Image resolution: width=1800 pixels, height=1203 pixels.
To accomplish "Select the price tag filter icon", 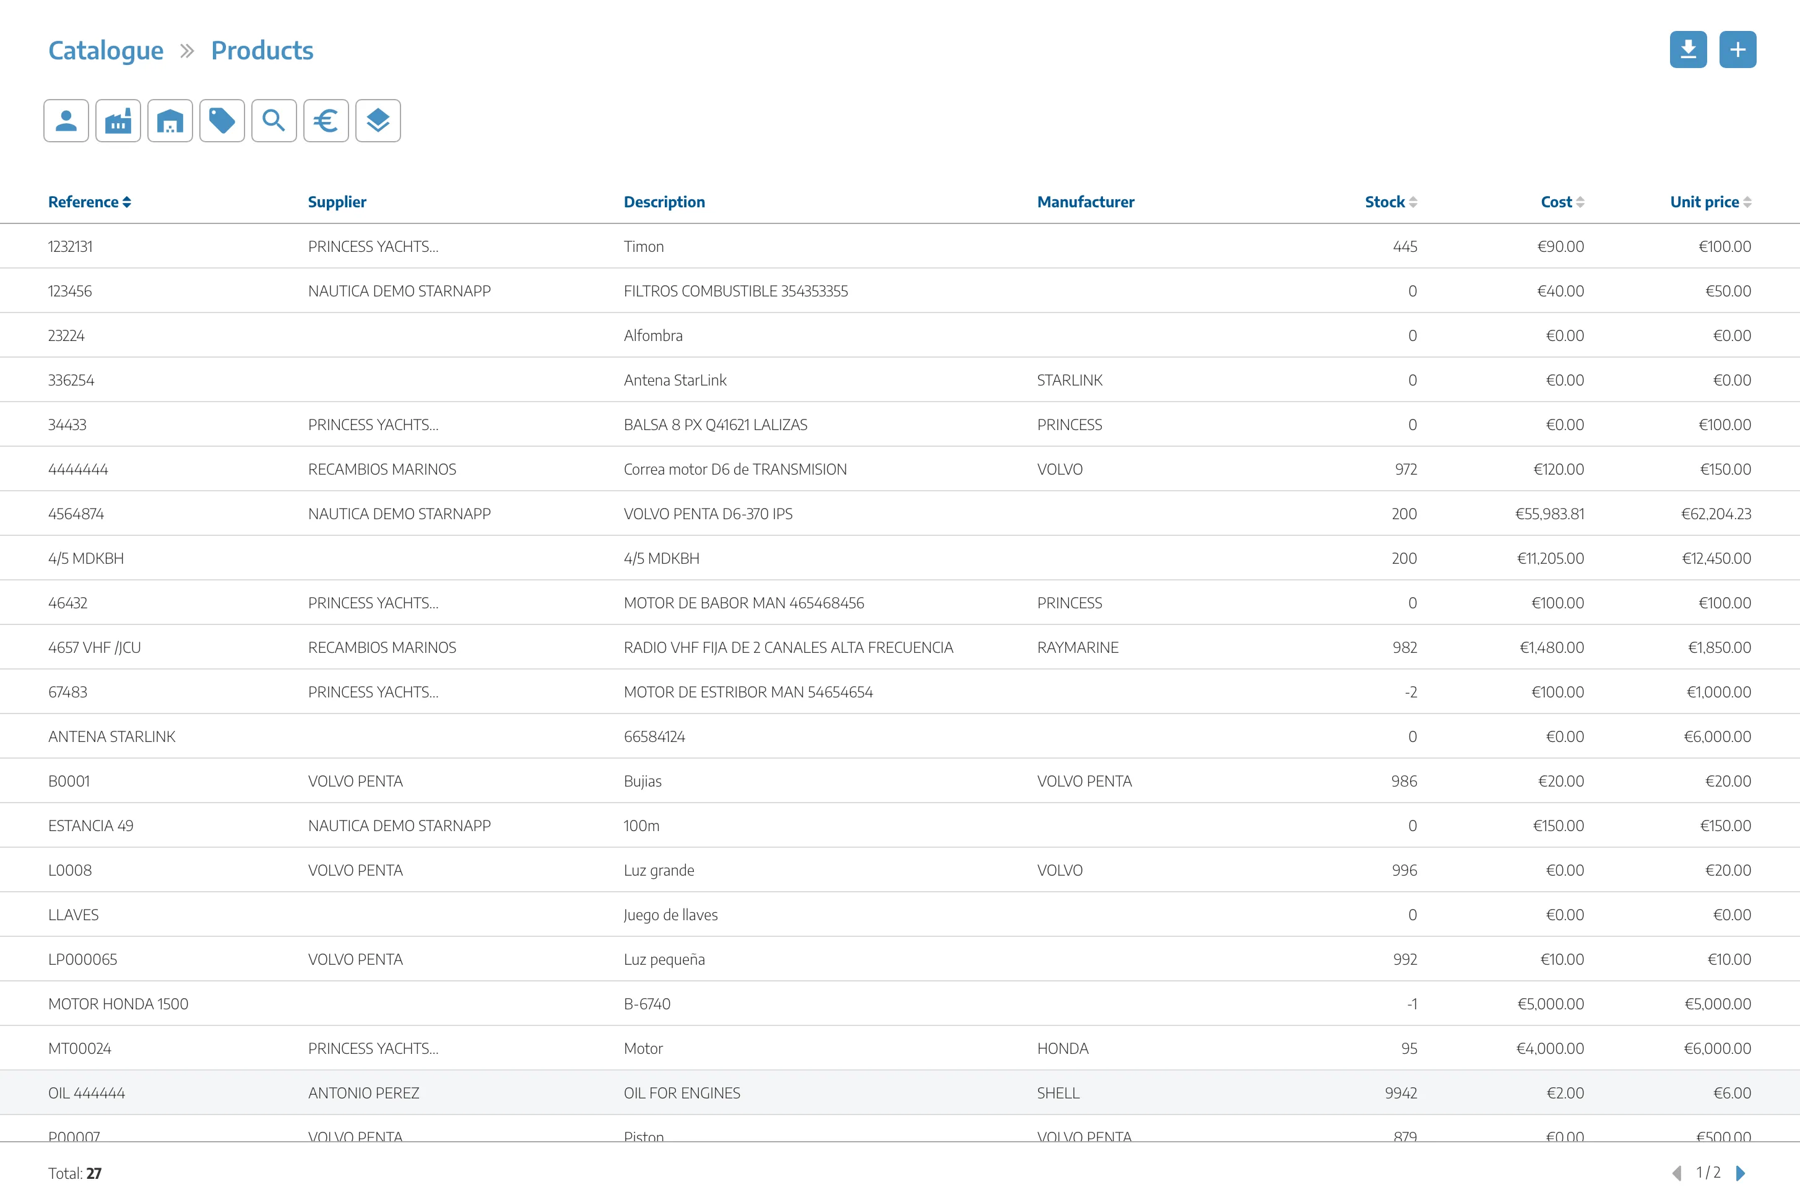I will tap(222, 121).
